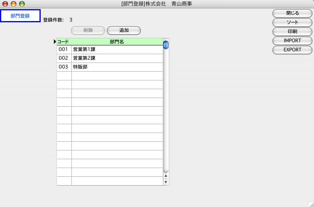The image size is (314, 207).
Task: Select the 営業第1課 department row
Action: coord(117,50)
